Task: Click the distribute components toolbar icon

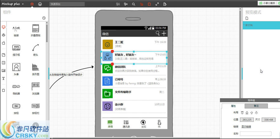Action: pyautogui.click(x=126, y=4)
